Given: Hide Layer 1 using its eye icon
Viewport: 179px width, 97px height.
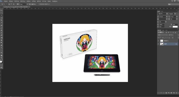Looking at the screenshot, I should coord(158,41).
